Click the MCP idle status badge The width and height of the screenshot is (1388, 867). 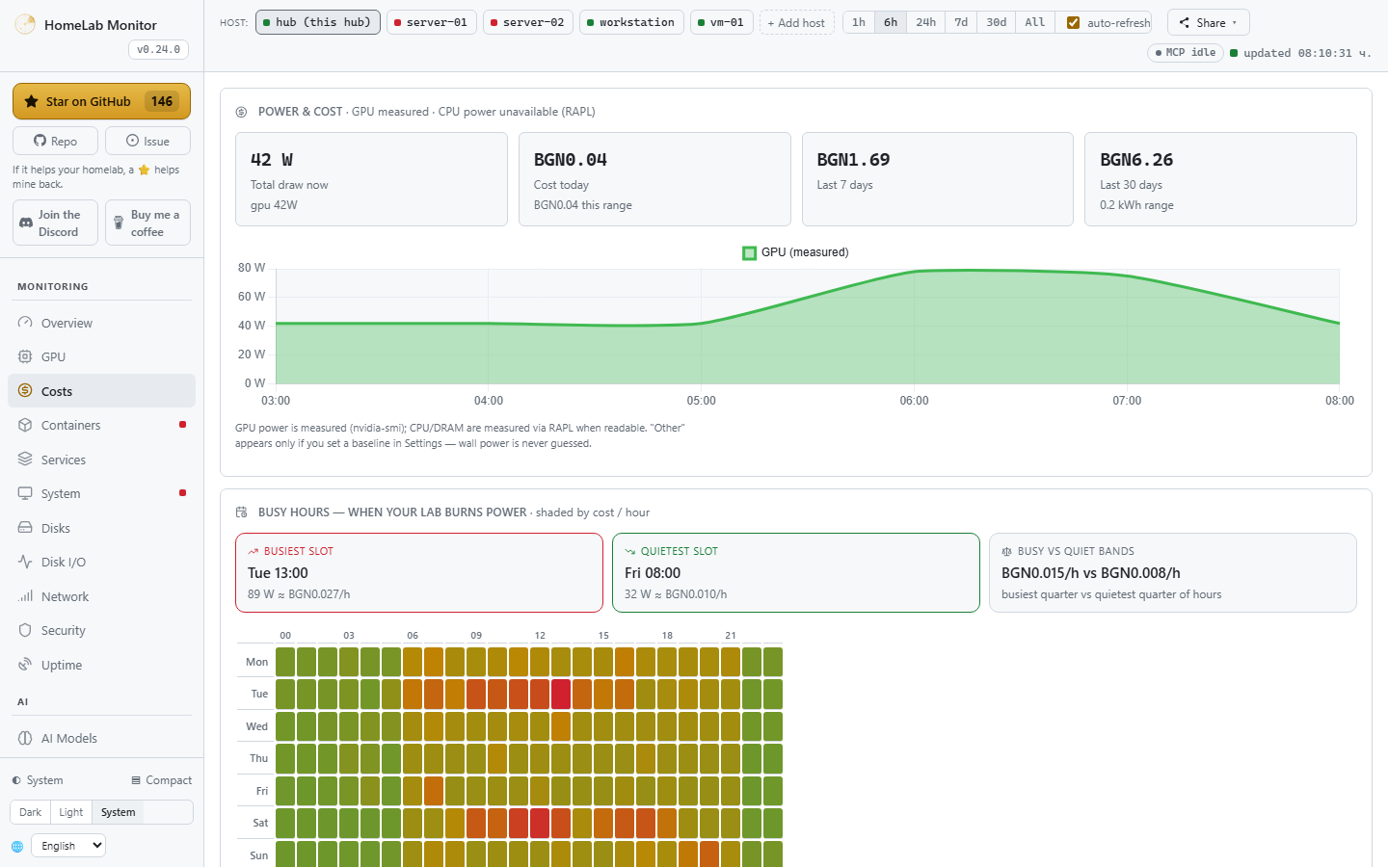[x=1186, y=53]
